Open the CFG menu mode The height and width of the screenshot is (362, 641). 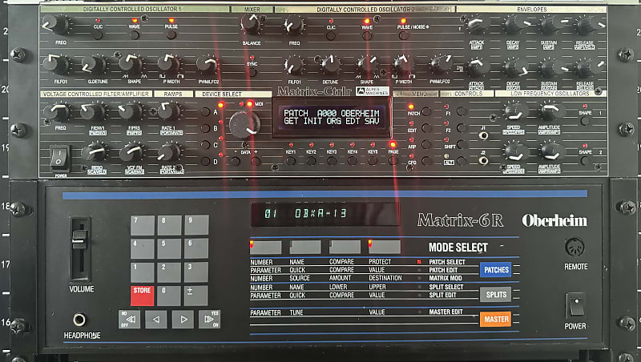pyautogui.click(x=426, y=160)
